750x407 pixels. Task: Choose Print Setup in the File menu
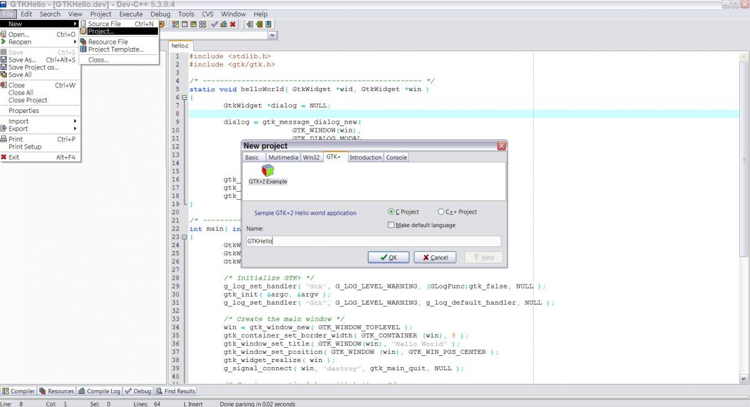tap(40, 147)
